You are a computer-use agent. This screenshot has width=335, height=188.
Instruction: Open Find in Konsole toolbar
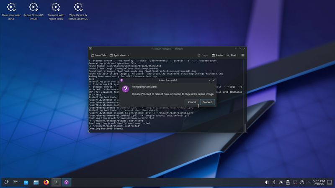pos(232,55)
